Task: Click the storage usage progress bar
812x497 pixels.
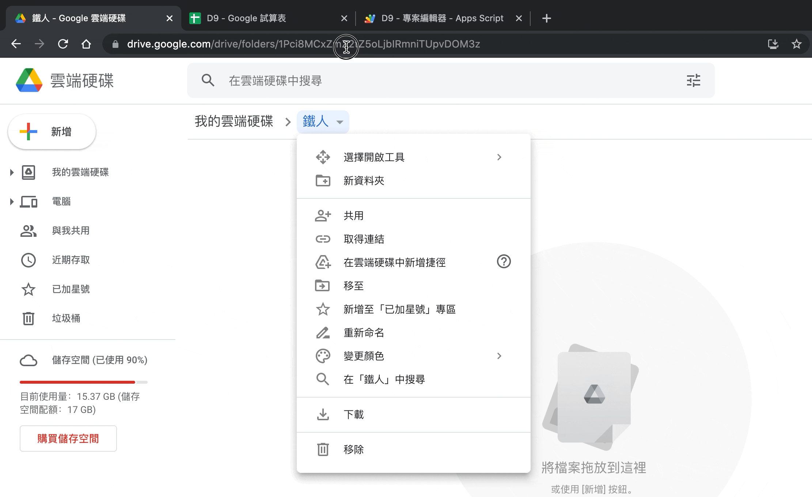Action: (84, 382)
